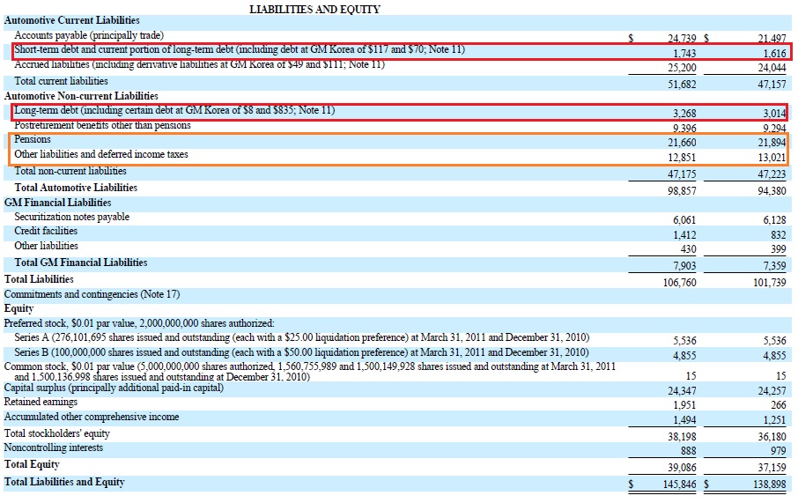
Task: Click the Accounts payable row label
Action: point(89,35)
